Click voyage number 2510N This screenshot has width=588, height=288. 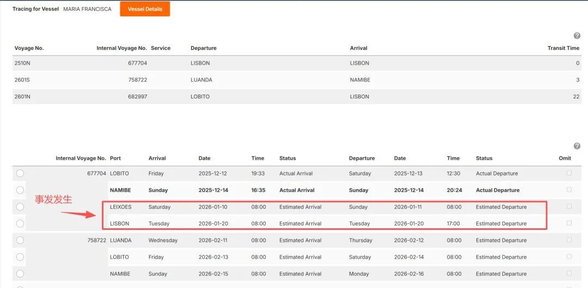[x=22, y=63]
